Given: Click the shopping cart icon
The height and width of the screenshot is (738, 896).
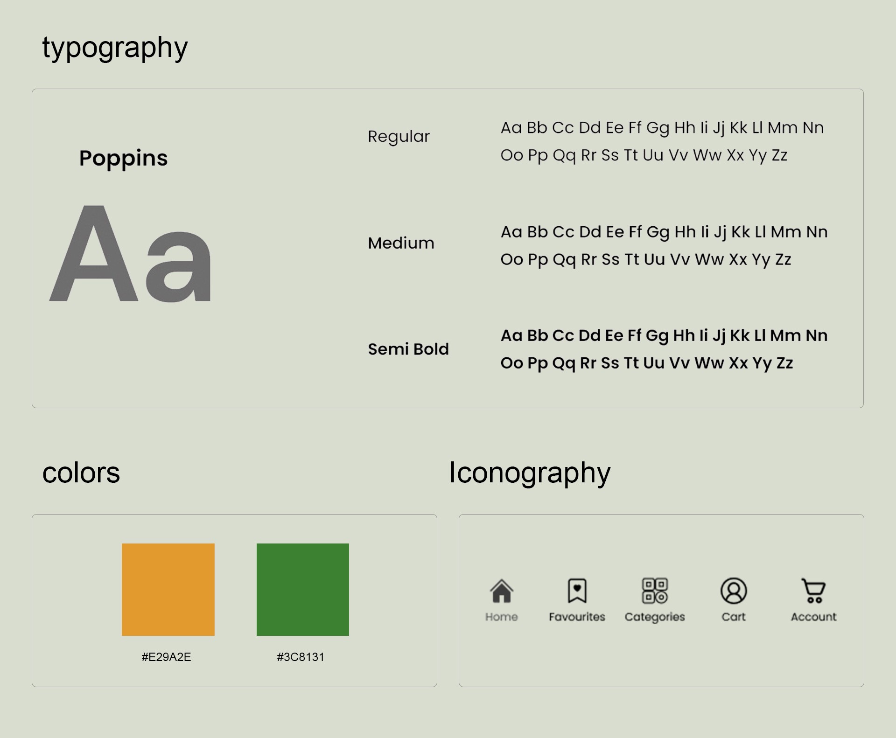Looking at the screenshot, I should tap(814, 591).
